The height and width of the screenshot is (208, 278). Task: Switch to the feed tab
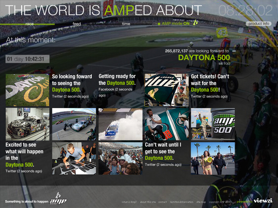(77, 24)
